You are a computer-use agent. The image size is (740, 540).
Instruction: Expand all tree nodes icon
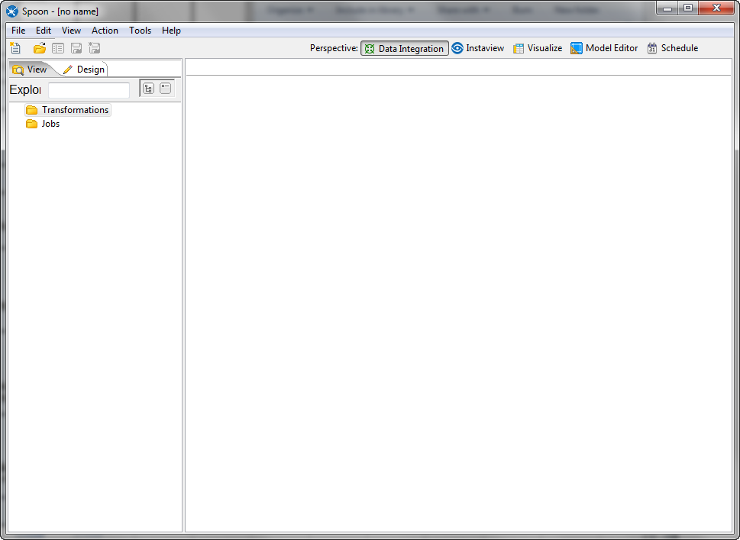pyautogui.click(x=149, y=89)
